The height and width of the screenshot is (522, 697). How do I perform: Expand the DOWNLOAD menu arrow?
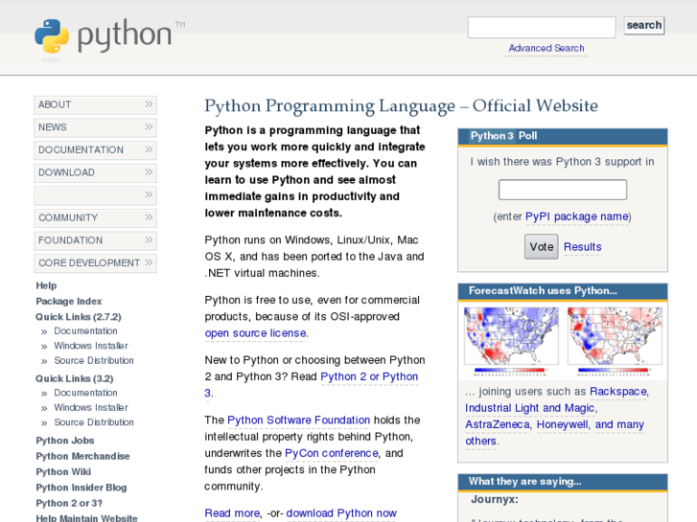[x=149, y=172]
